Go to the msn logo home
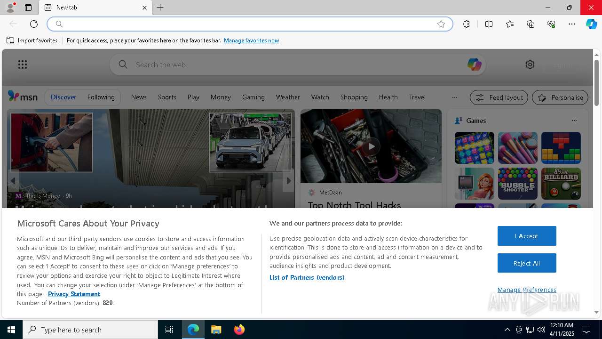 [x=23, y=97]
